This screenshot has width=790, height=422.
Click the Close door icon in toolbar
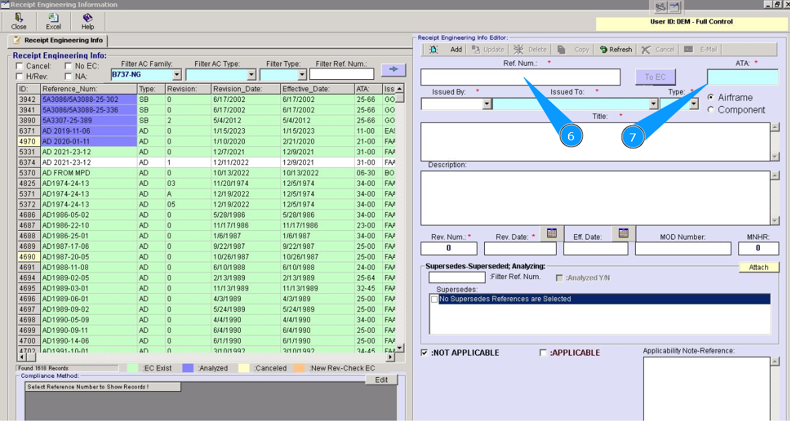pos(19,19)
